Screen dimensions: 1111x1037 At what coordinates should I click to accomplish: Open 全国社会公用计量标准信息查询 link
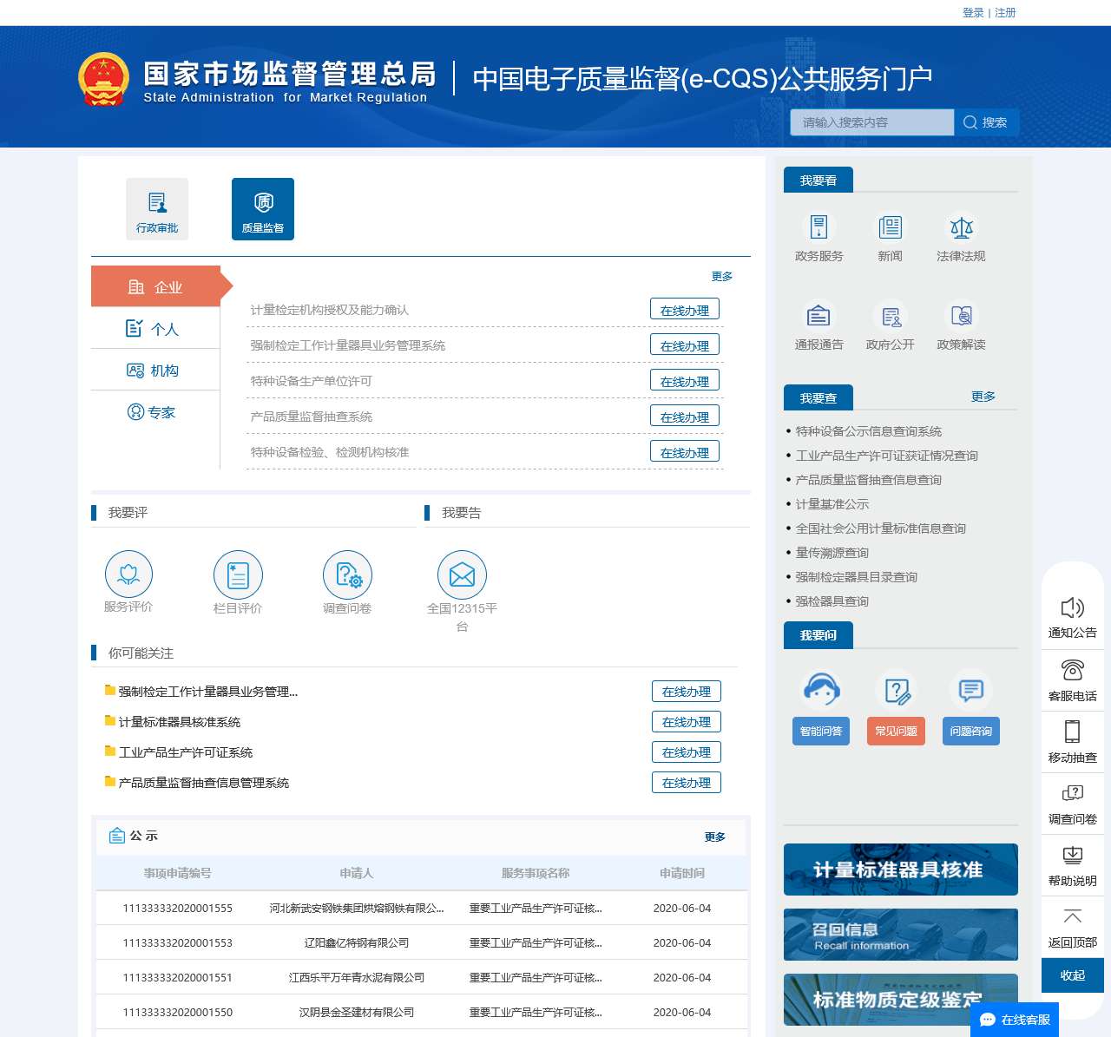tap(881, 528)
